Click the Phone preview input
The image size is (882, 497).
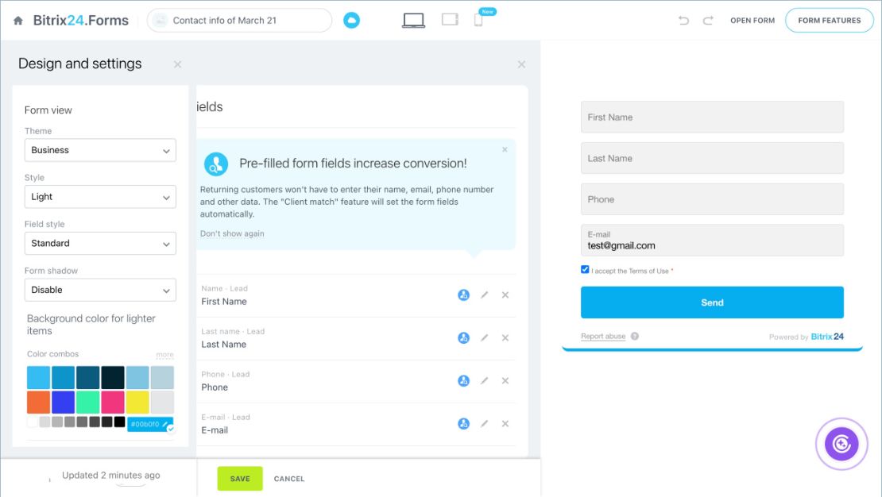712,199
